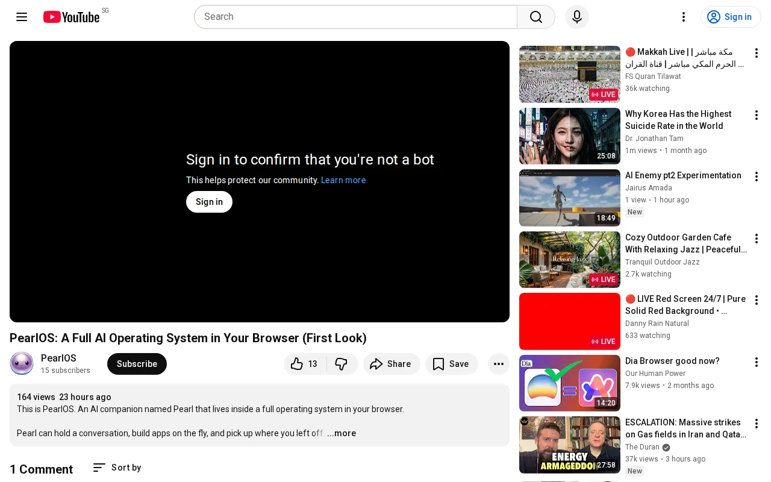Open ESCALATION Massive strikes video thumbnail
This screenshot has width=771, height=482.
[570, 445]
